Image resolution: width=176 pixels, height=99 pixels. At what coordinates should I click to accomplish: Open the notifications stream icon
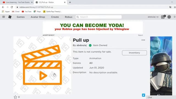163,17
